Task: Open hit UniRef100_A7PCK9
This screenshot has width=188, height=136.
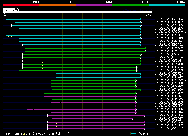Action: click(x=169, y=38)
